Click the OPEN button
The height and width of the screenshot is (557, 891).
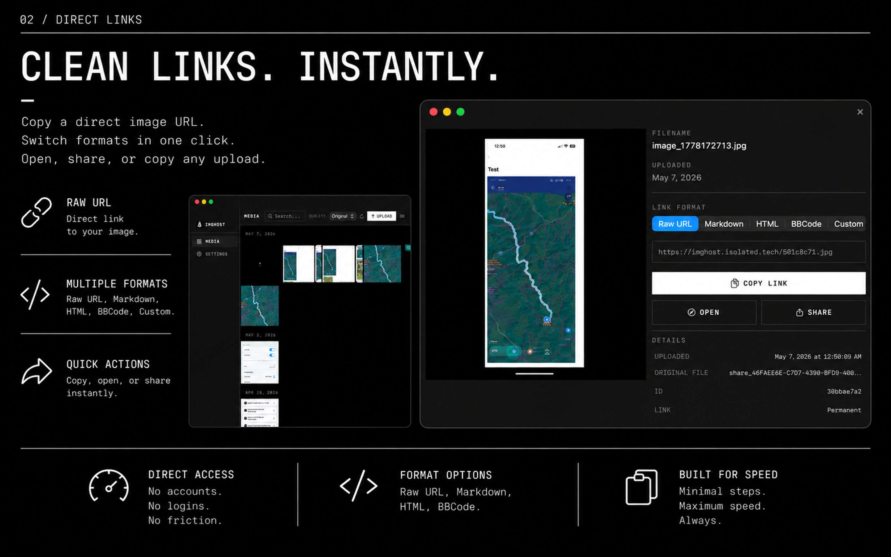pyautogui.click(x=704, y=313)
